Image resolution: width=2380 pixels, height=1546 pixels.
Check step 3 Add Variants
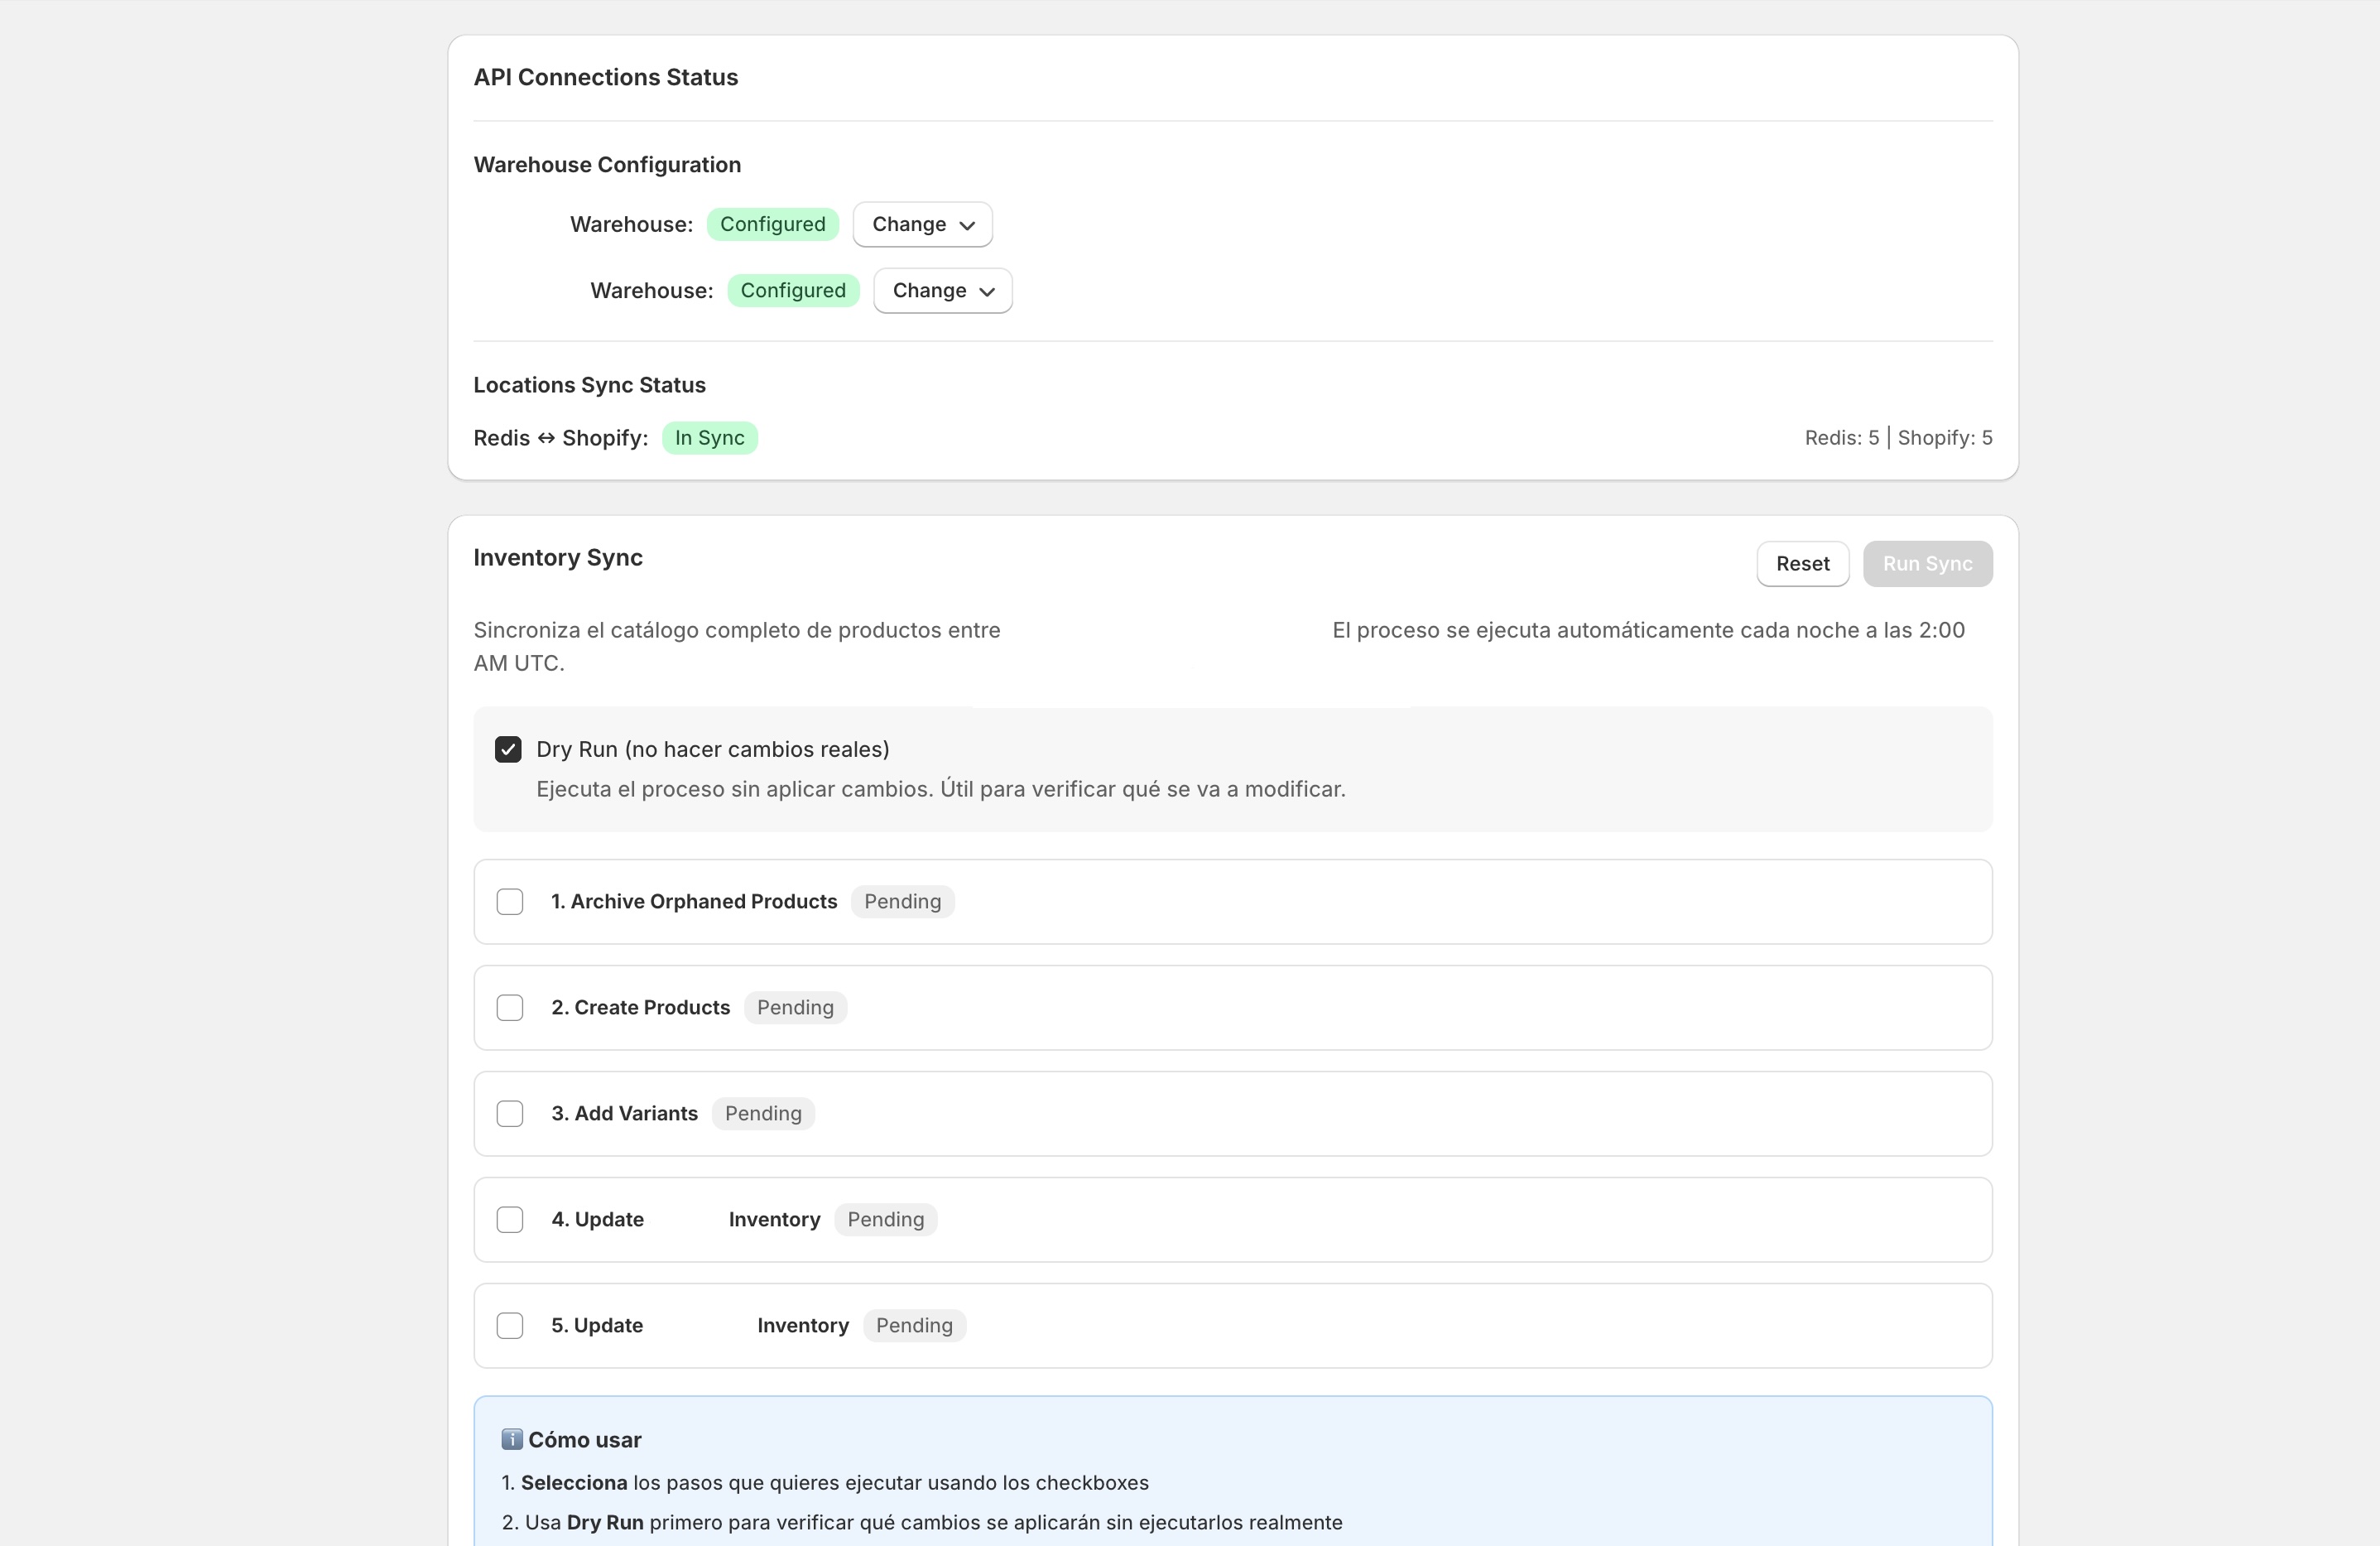510,1113
